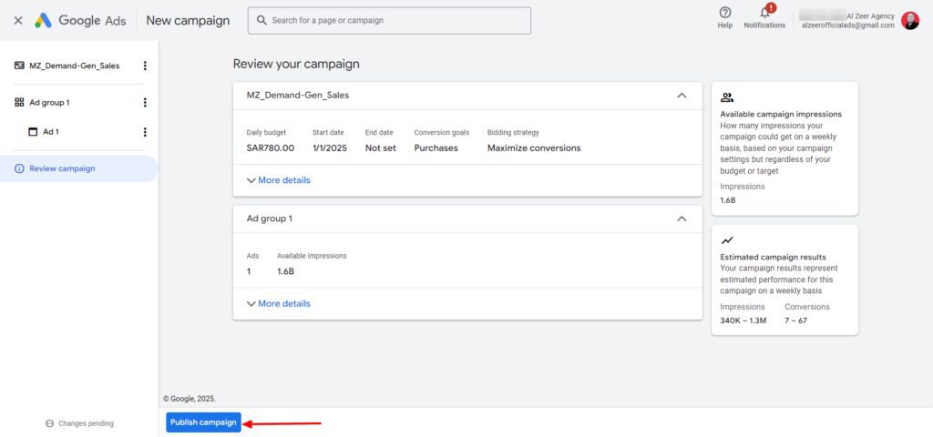
Task: Open the Review campaign step
Action: click(78, 168)
